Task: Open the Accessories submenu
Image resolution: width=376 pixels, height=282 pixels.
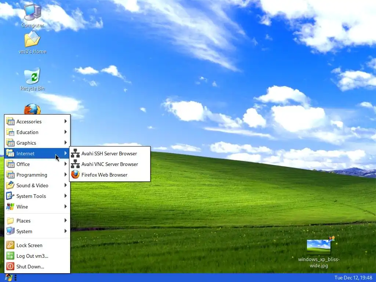Action: [x=37, y=122]
